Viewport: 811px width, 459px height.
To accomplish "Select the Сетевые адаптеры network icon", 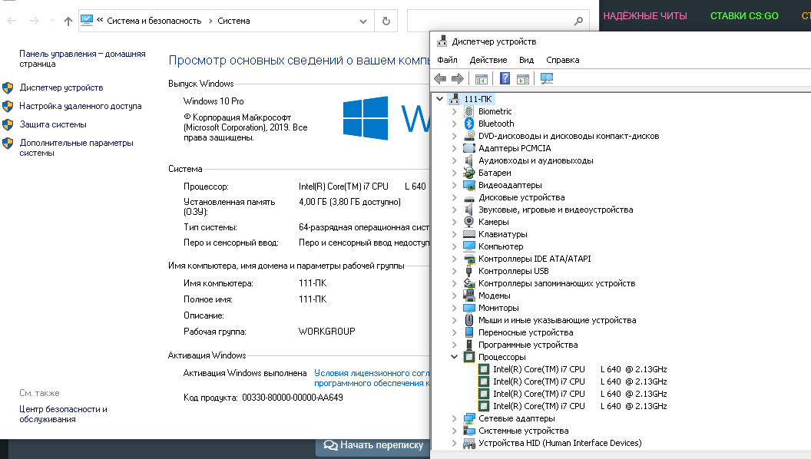I will (x=469, y=418).
